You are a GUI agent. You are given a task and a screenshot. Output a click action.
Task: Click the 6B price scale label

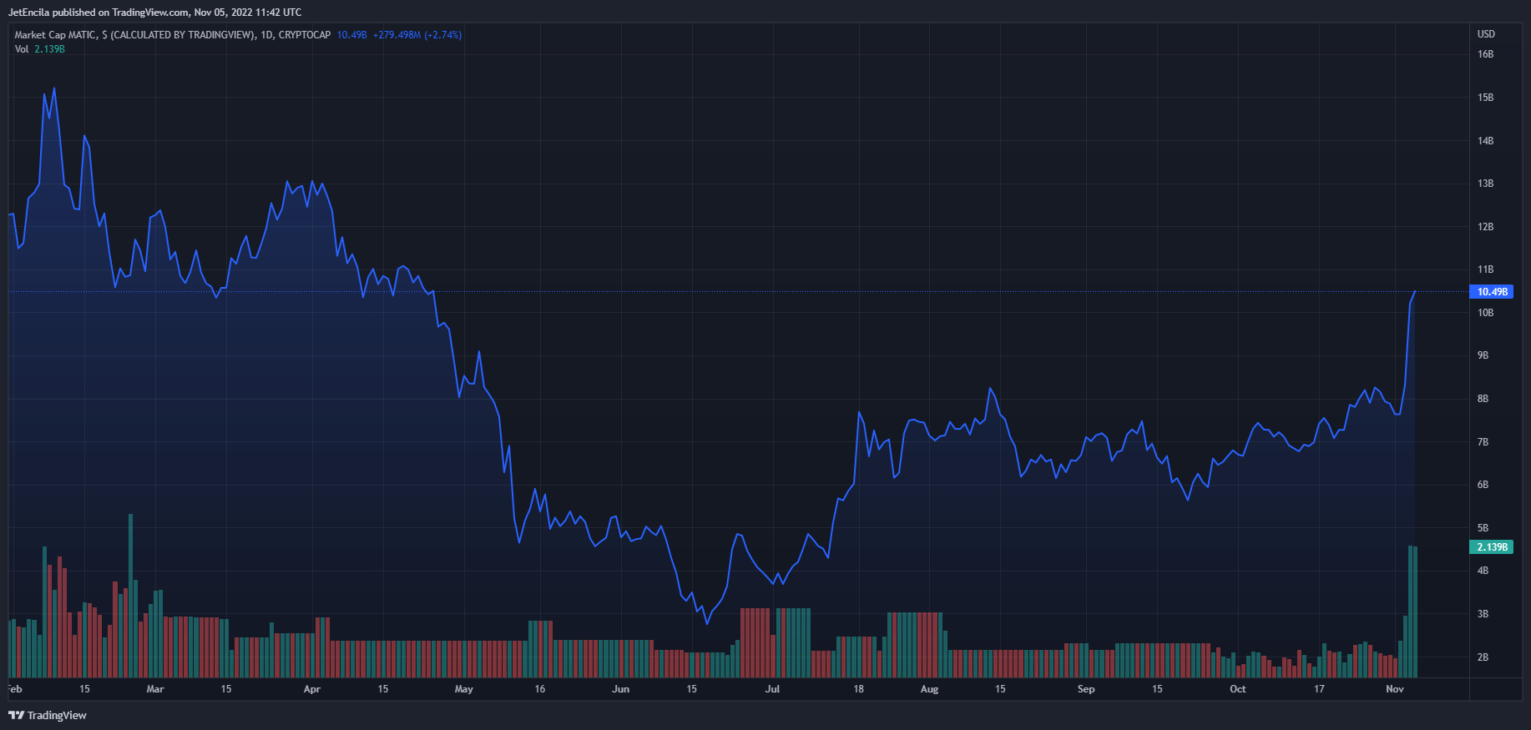point(1483,485)
